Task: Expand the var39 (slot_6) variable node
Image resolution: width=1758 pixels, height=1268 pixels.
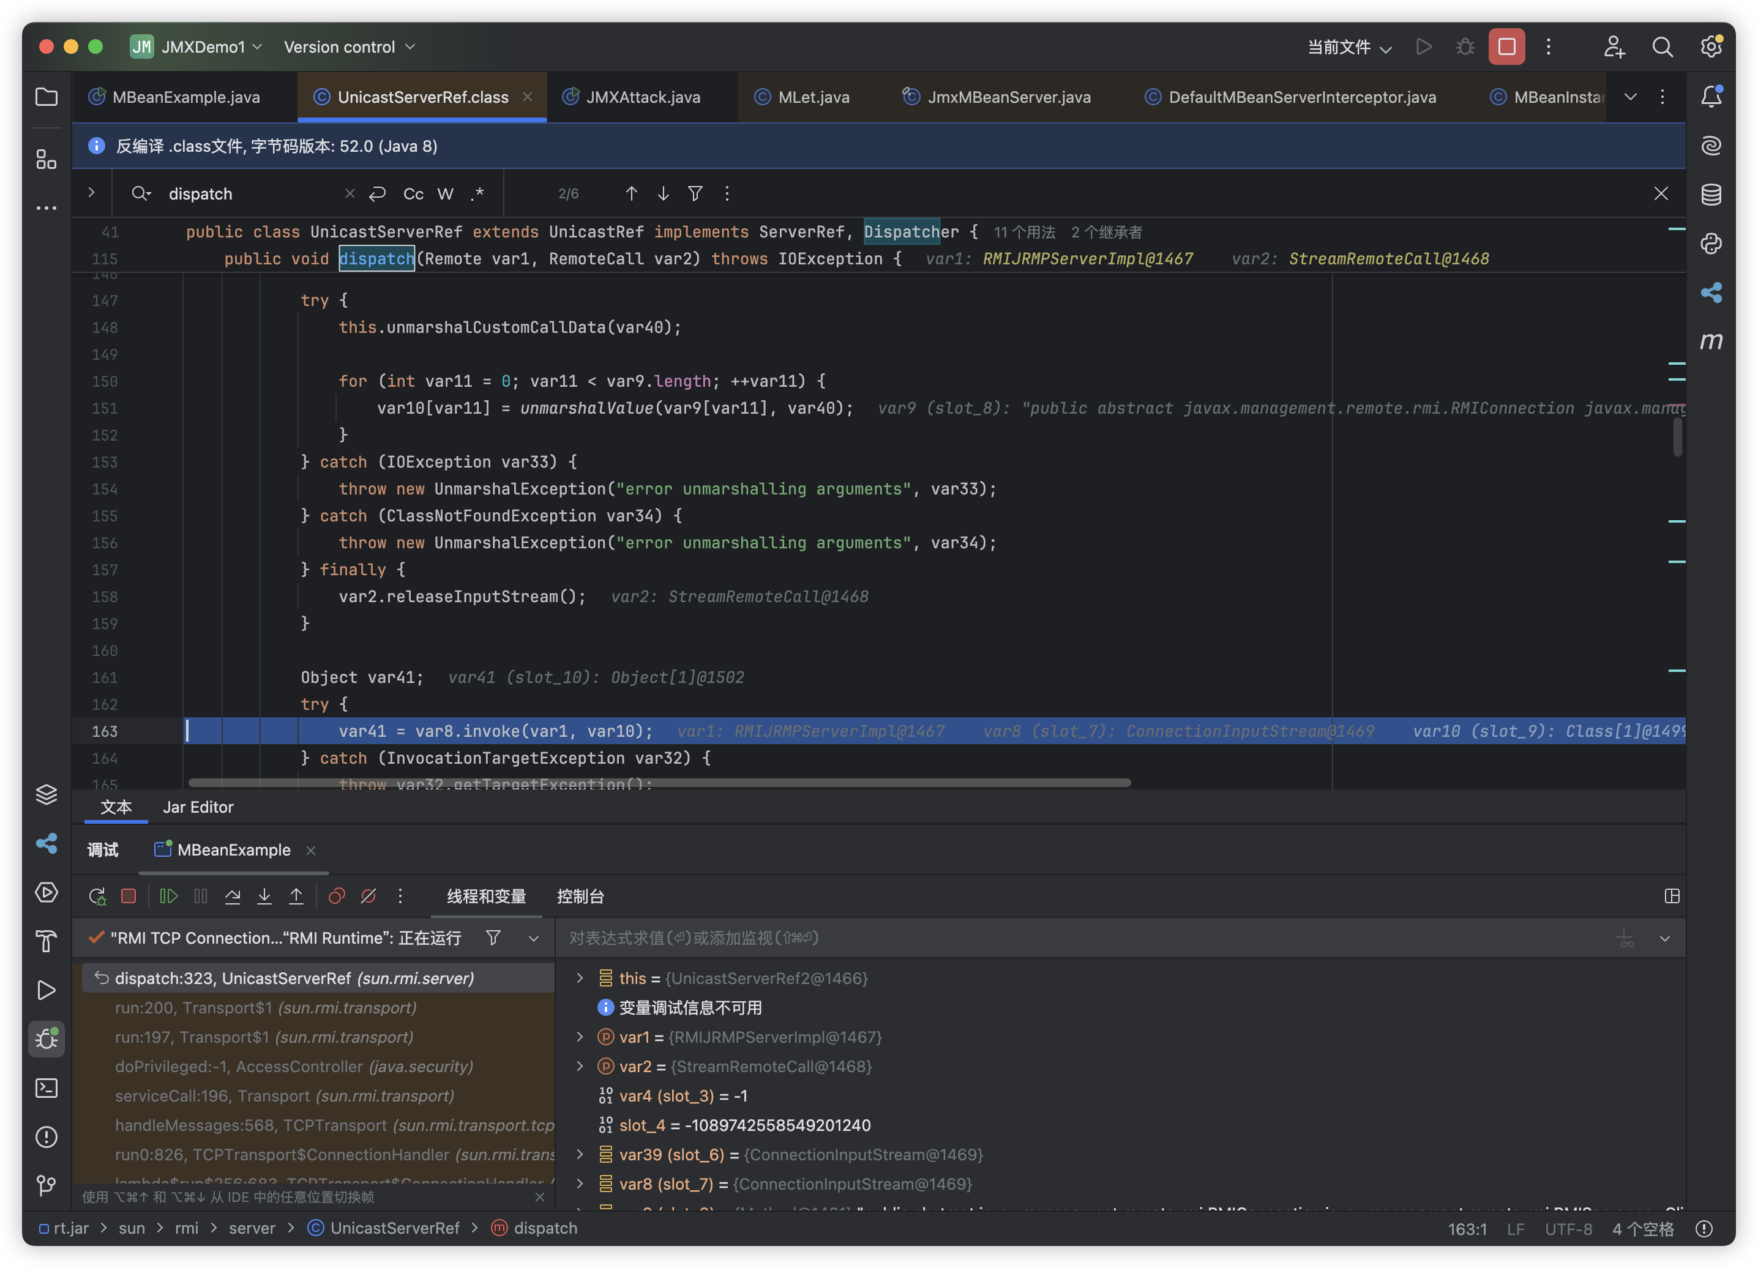Action: click(x=580, y=1155)
